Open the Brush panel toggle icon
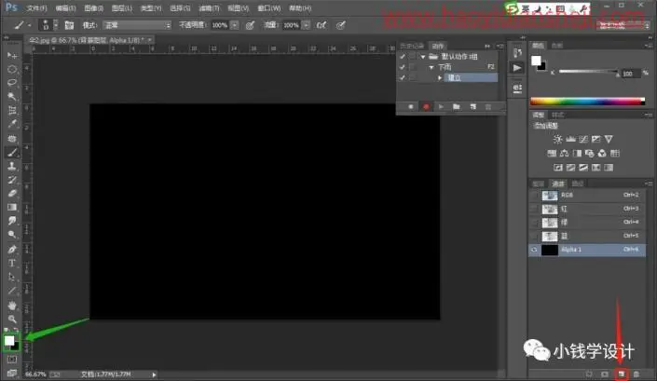Screen dimensions: 657x381 click(x=69, y=25)
